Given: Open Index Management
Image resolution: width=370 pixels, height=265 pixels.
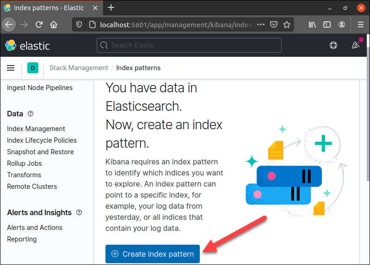Looking at the screenshot, I should click(36, 129).
